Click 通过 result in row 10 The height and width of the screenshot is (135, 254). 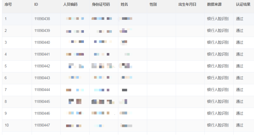(x=240, y=125)
